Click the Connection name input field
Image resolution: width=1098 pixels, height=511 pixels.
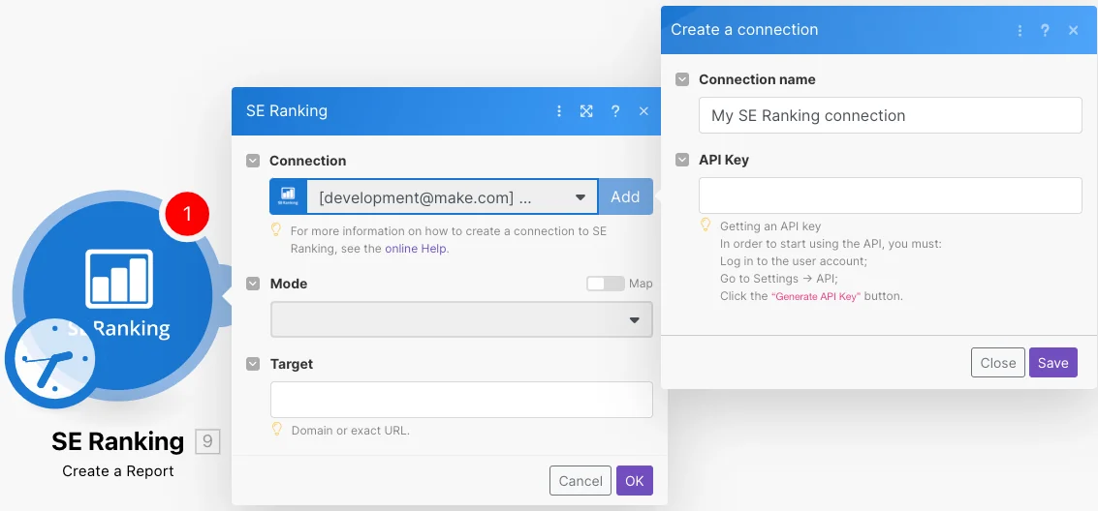pyautogui.click(x=890, y=115)
